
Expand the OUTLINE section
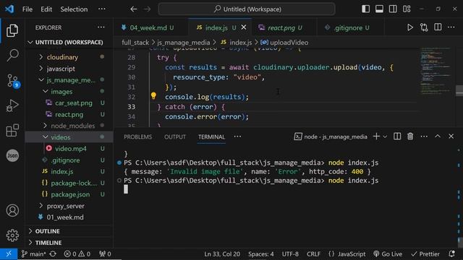pyautogui.click(x=70, y=231)
